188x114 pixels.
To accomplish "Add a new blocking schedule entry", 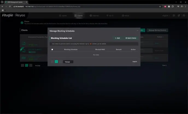I will point(117,38).
